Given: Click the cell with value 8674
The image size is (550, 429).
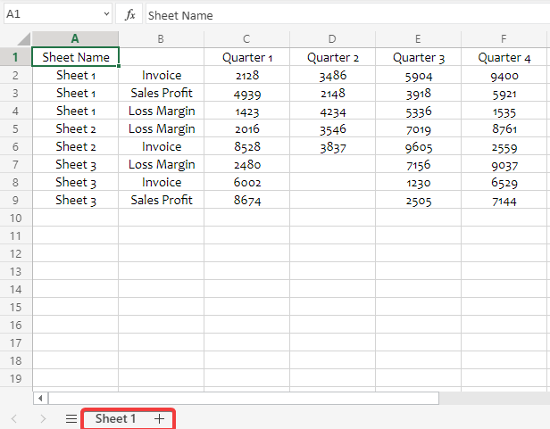Looking at the screenshot, I should point(247,200).
